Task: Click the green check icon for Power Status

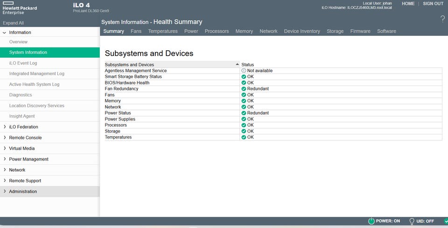Action: (x=244, y=113)
